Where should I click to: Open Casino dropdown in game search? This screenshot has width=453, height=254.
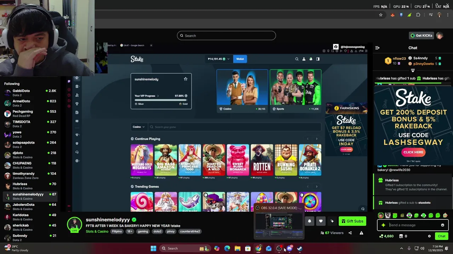[138, 127]
